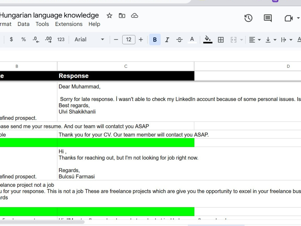Expand merge cells options arrow
Screen dimensions: 301x226
(x=242, y=40)
